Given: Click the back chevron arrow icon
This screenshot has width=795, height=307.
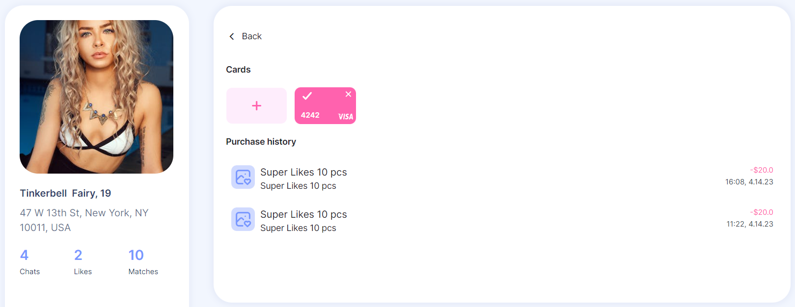Looking at the screenshot, I should 232,36.
